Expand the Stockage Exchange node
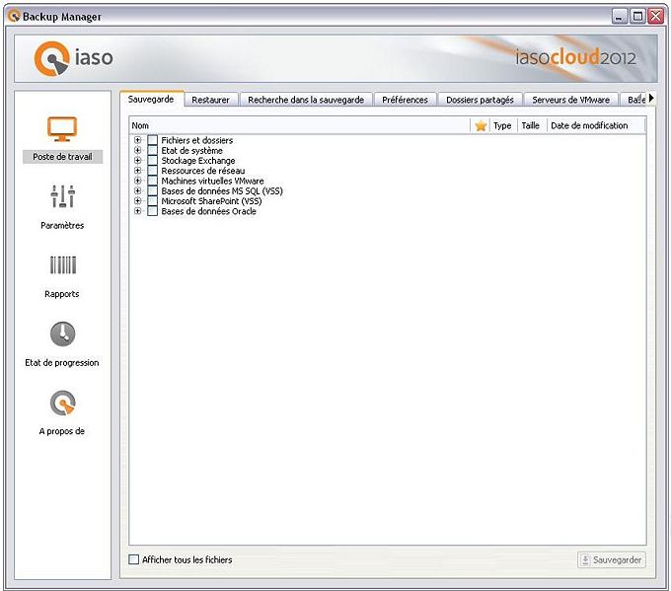 tap(137, 161)
